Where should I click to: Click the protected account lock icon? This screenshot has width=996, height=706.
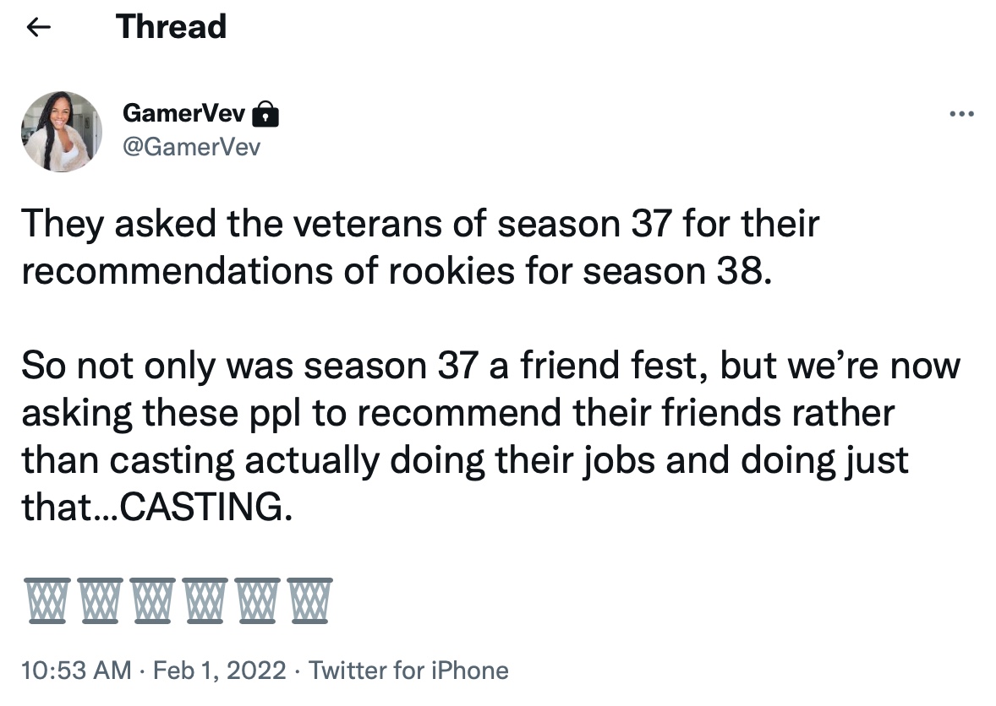(x=267, y=112)
